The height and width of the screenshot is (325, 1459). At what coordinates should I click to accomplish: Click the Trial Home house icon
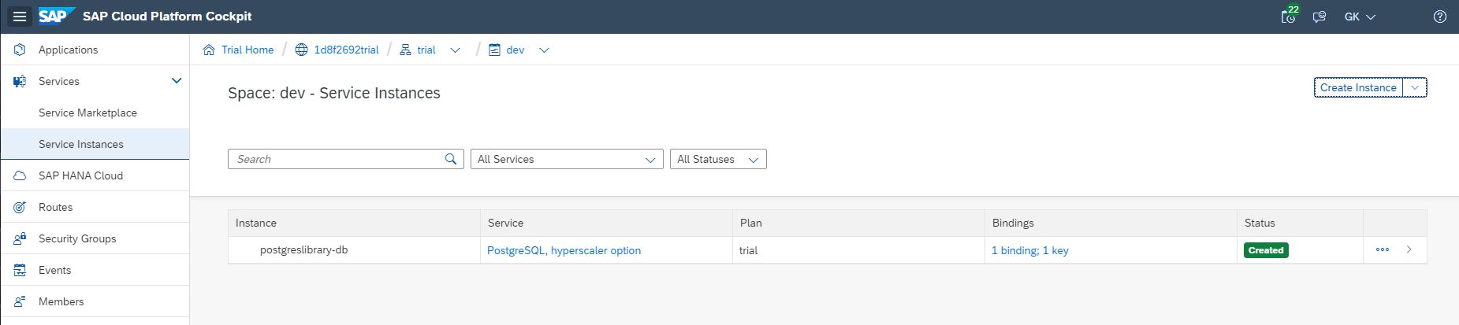209,50
